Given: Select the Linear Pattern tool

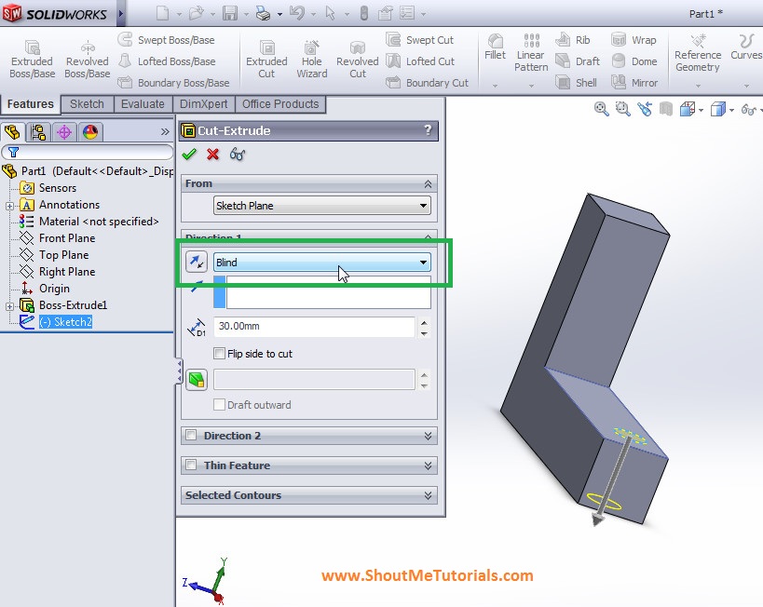Looking at the screenshot, I should pyautogui.click(x=531, y=52).
